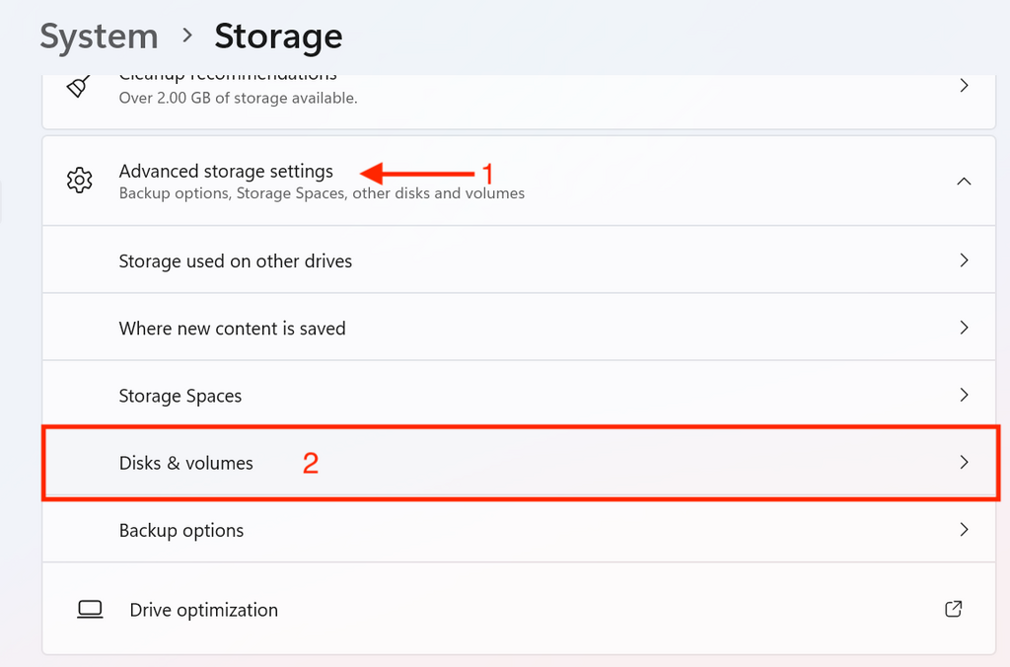
Task: Click the monitor icon beside Drive optimization
Action: (x=90, y=609)
